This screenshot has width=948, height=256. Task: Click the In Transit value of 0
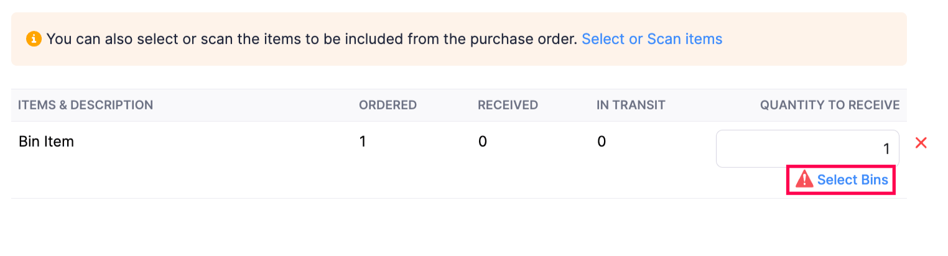601,142
